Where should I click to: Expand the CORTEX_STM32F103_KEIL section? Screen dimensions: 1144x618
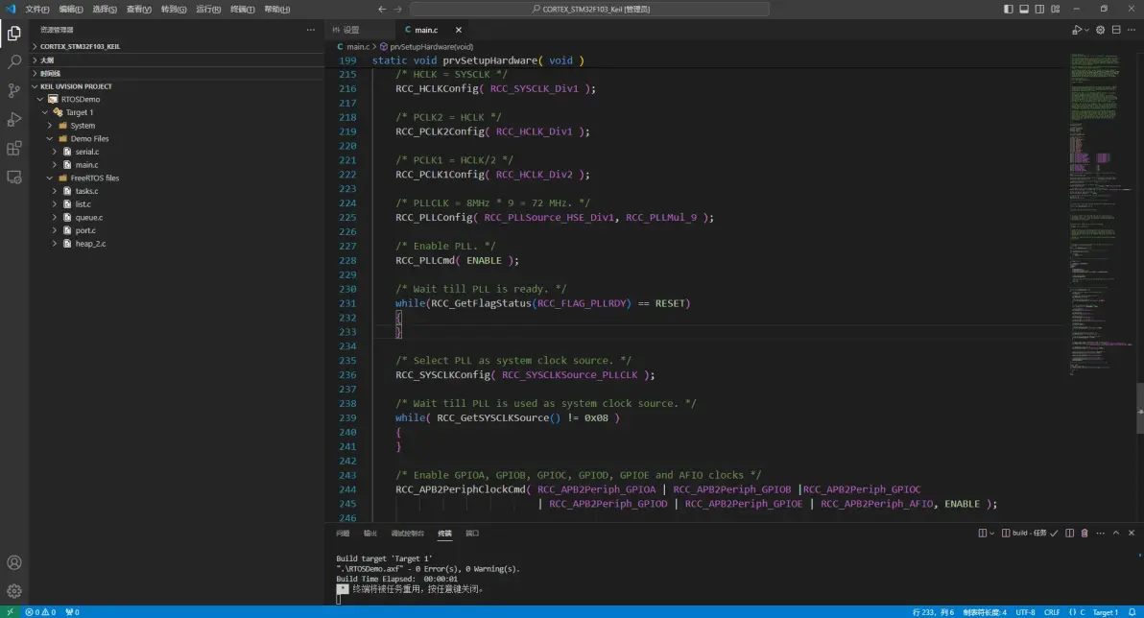[79, 46]
